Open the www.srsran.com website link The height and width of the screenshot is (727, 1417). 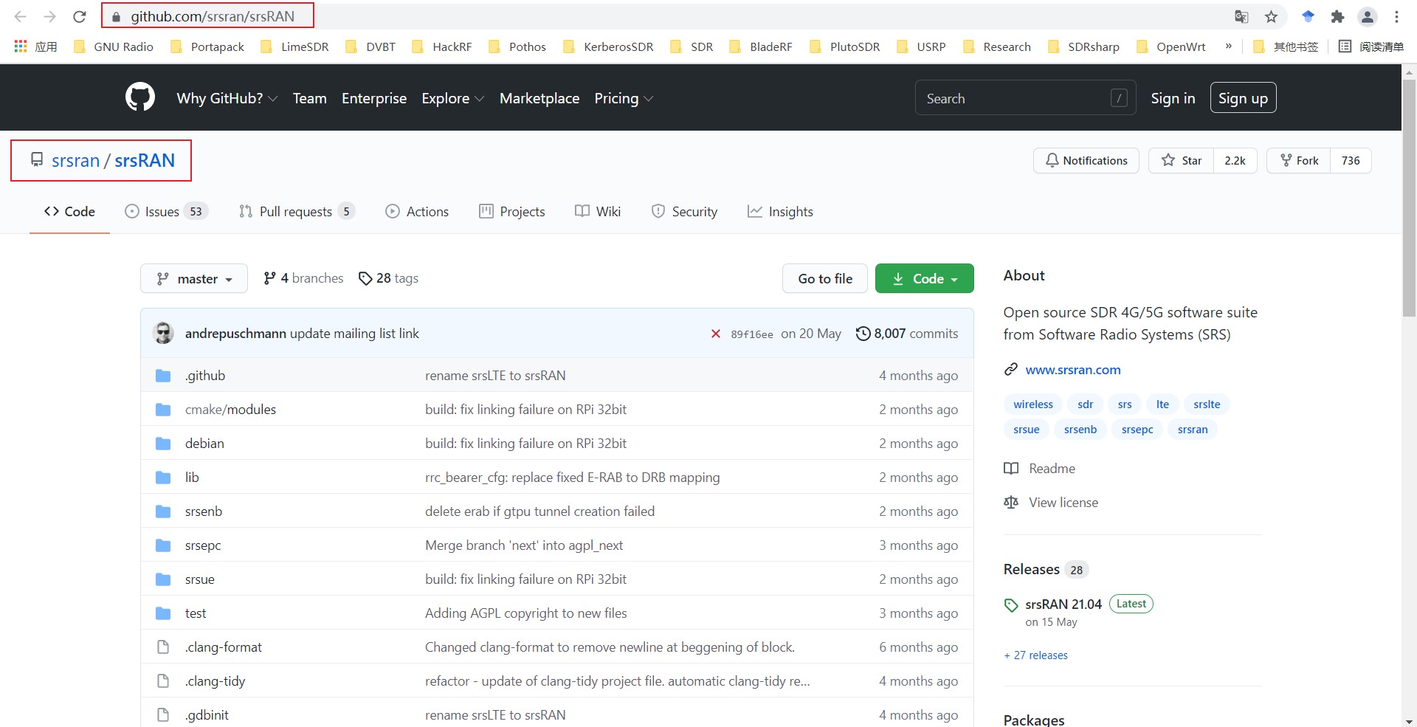(1072, 369)
